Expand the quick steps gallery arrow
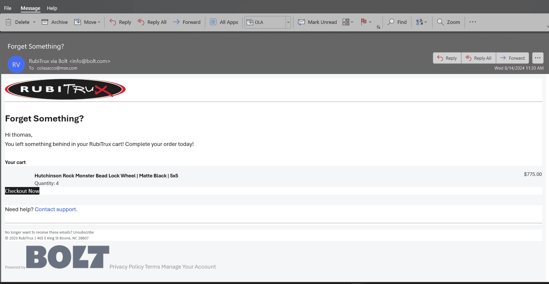Screen dimensions: 549x284 (x=288, y=22)
